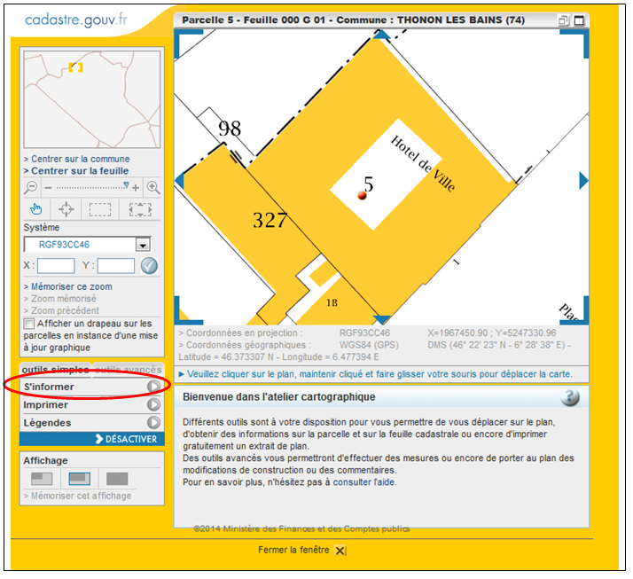Select the dashed rectangle zoom tool

click(x=100, y=209)
